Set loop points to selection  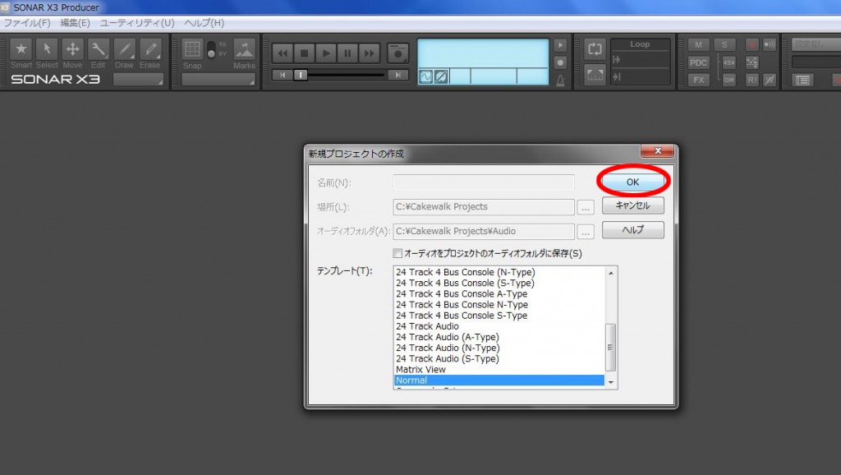[x=595, y=75]
